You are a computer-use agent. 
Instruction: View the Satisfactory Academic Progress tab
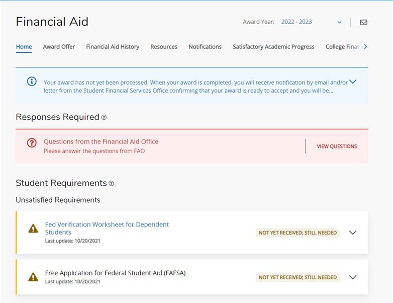click(273, 47)
